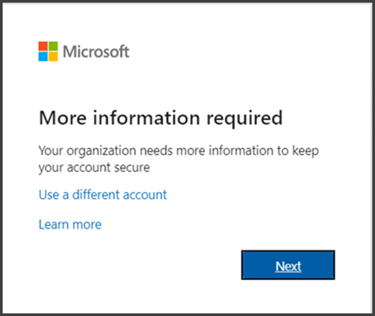
Task: Click the Microsoft four-square logo
Action: pyautogui.click(x=48, y=51)
